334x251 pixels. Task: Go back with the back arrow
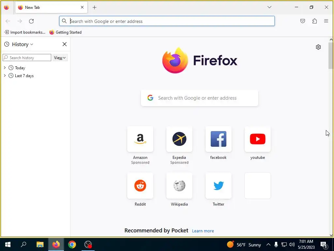click(8, 21)
